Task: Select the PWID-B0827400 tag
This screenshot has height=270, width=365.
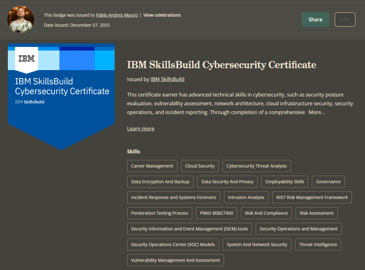Action: pyautogui.click(x=216, y=213)
